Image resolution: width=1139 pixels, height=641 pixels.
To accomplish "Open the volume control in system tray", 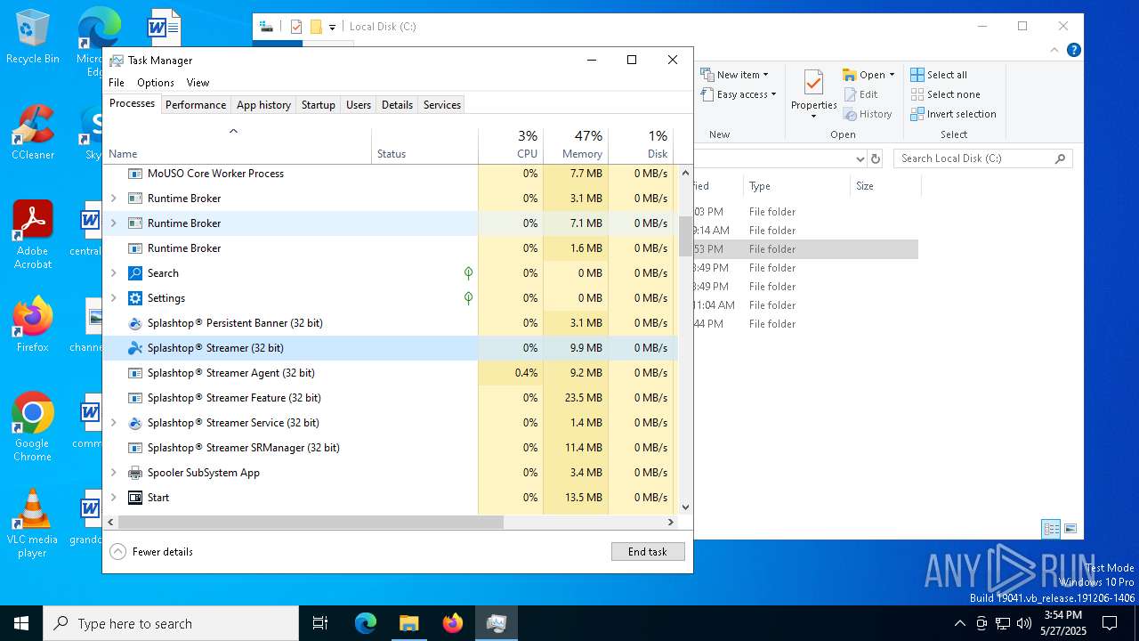I will point(1024,623).
